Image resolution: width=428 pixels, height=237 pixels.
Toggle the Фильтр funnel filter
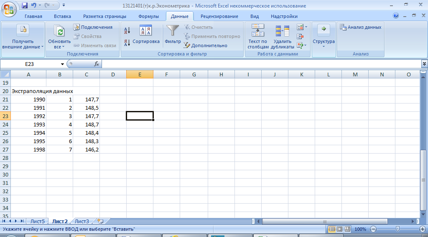(173, 34)
